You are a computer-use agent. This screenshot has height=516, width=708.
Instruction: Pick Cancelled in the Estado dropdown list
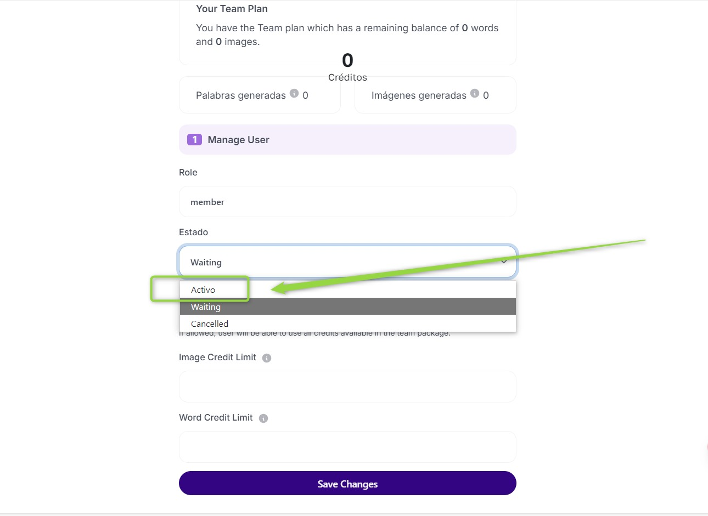[210, 324]
